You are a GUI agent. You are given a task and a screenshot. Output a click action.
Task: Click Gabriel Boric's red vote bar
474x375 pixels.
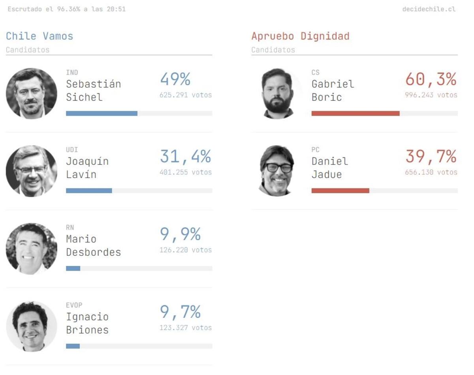pyautogui.click(x=355, y=113)
